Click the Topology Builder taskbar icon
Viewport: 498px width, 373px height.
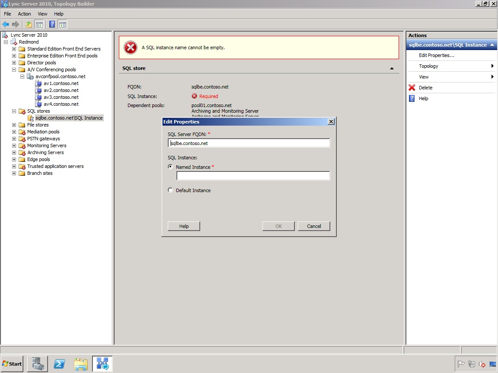coord(102,364)
